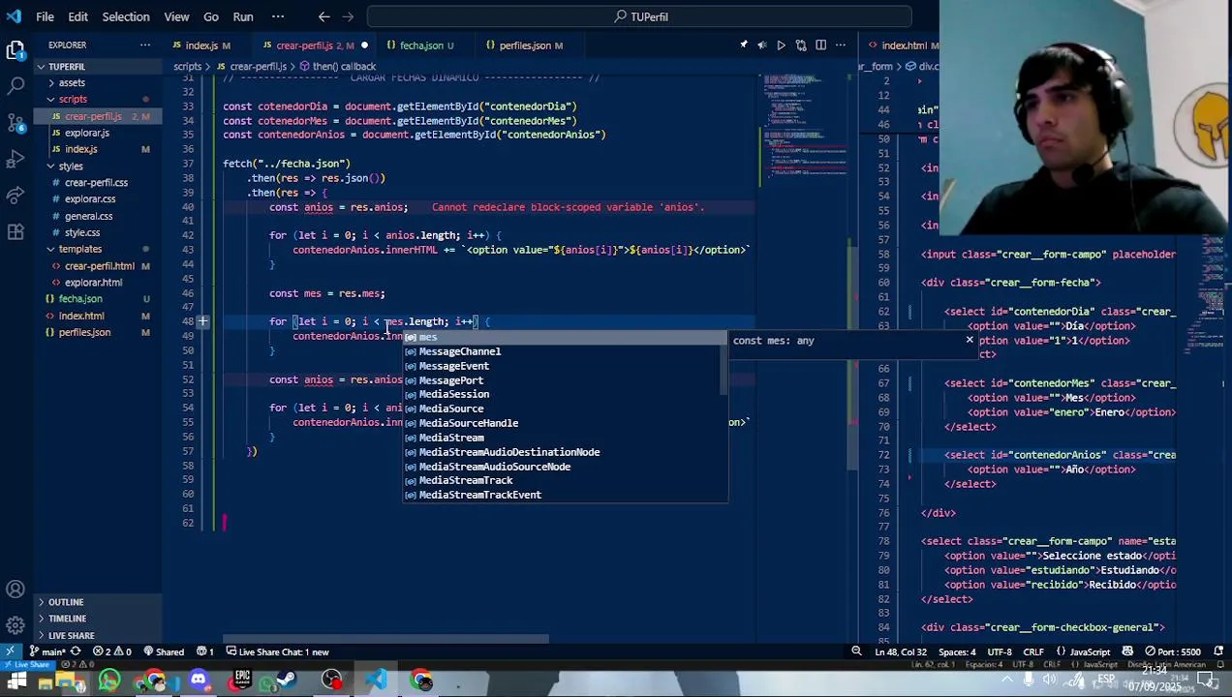The height and width of the screenshot is (697, 1232).
Task: Open Live Share Chat: 1 new
Action: [277, 652]
